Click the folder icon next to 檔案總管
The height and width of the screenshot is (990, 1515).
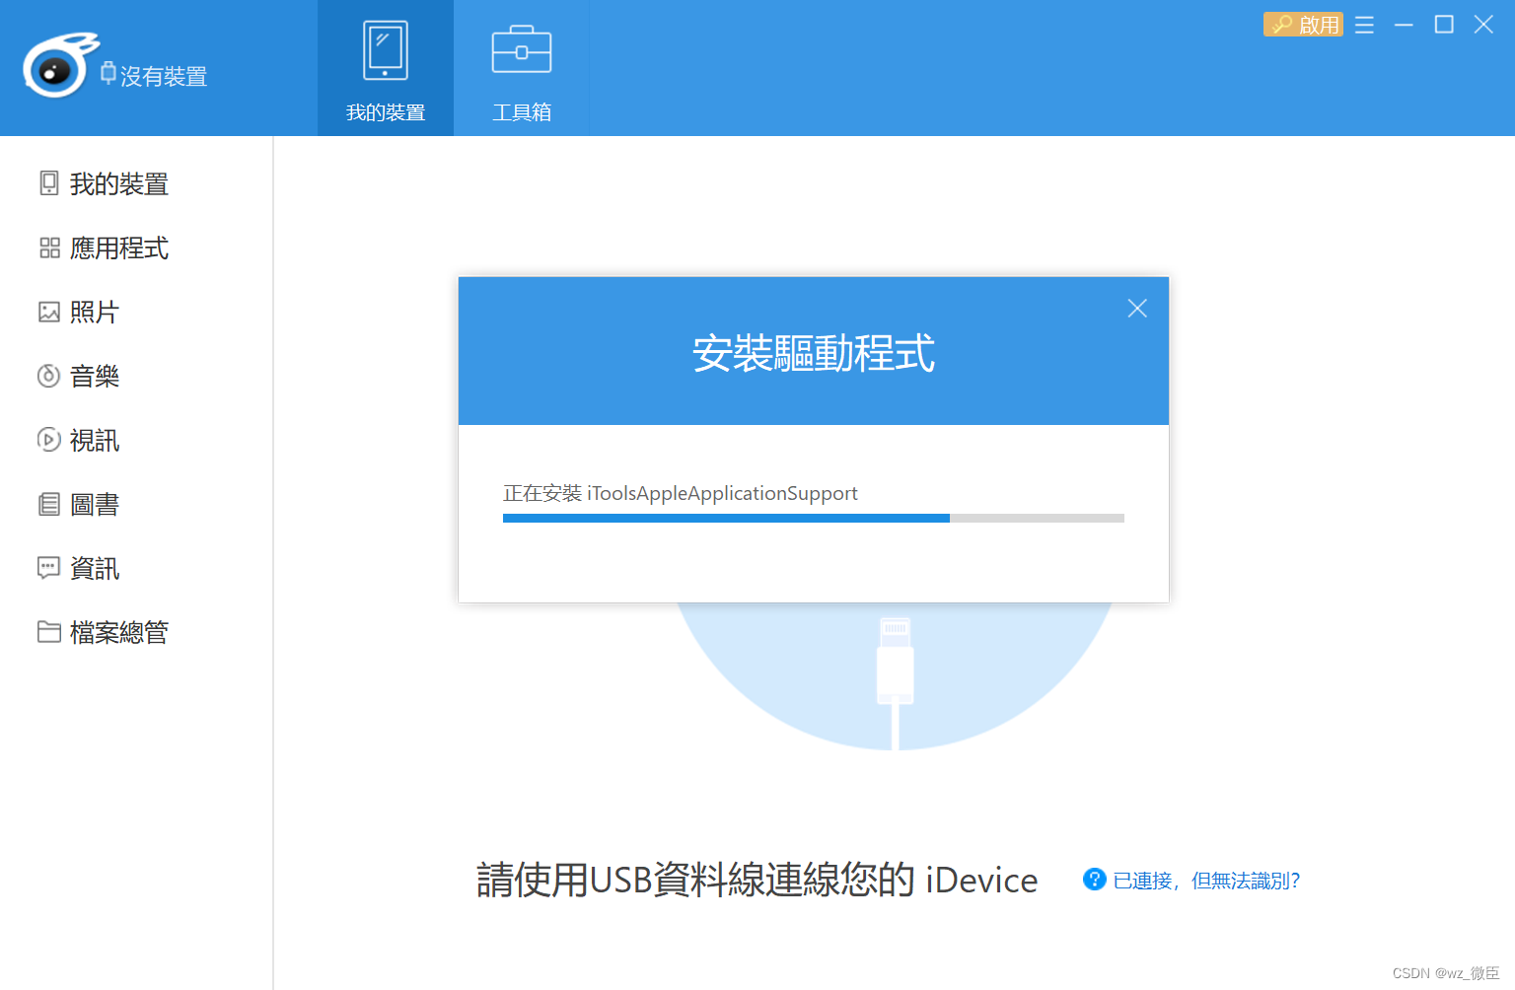pyautogui.click(x=49, y=631)
